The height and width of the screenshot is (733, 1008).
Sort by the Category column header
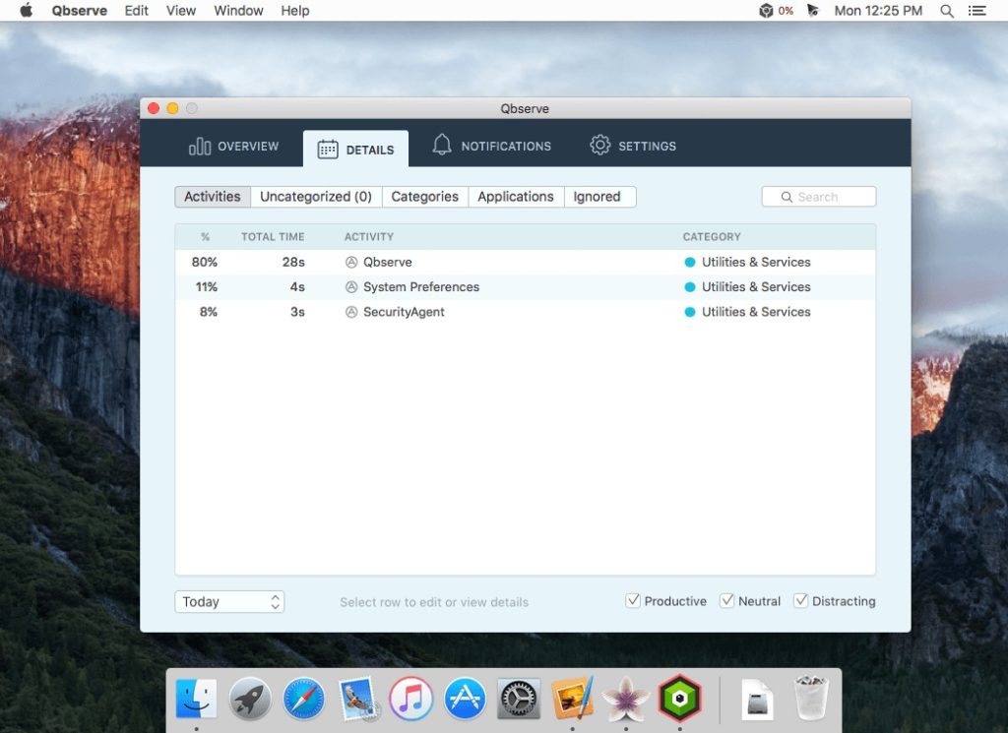click(712, 236)
